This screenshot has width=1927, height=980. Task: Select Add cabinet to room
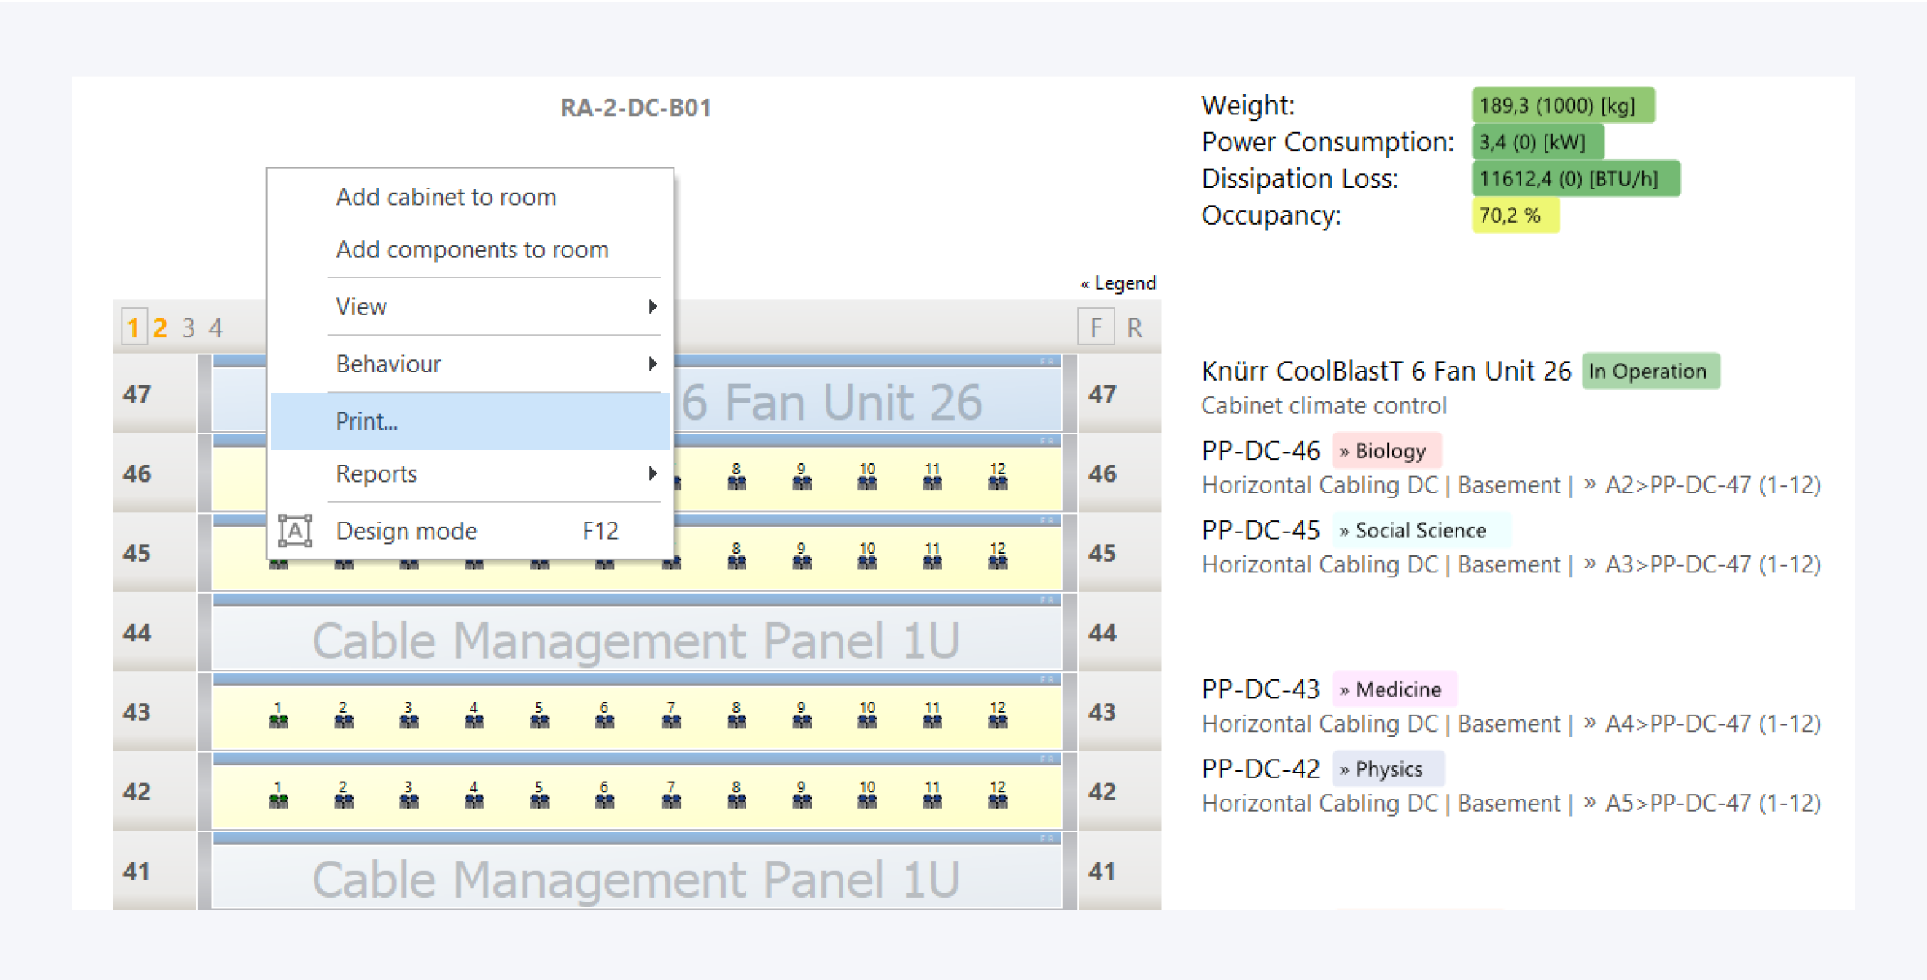click(x=446, y=197)
